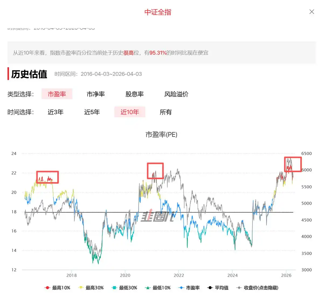323x296 pixels.
Task: Click the 时间区间 2016-04-03~2026-04-03 text
Action: [x=98, y=74]
